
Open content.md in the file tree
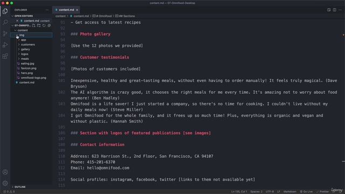point(26,82)
